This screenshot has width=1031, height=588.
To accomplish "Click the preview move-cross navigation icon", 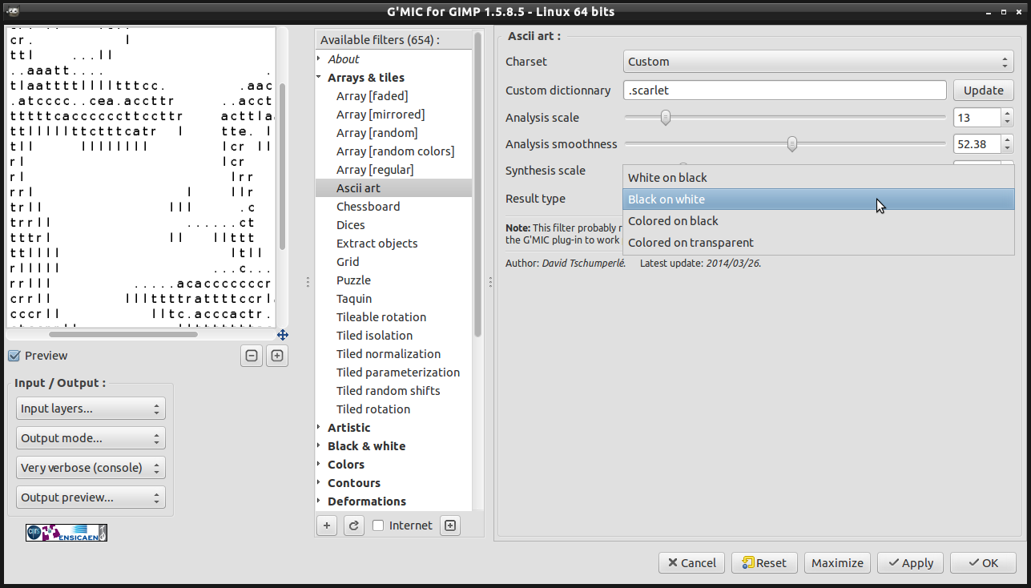I will pos(283,335).
